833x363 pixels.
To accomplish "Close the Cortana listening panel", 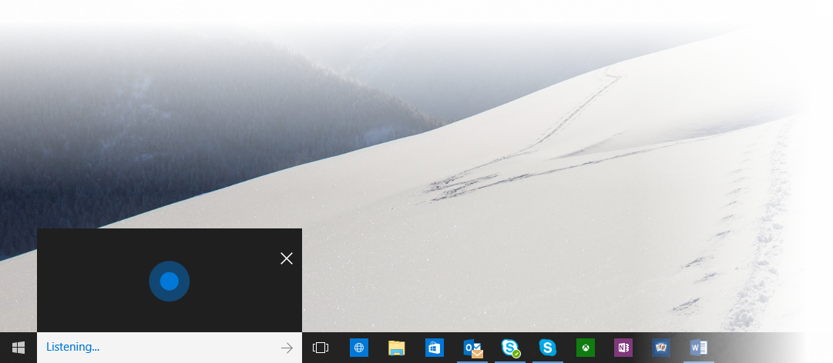I will 287,258.
